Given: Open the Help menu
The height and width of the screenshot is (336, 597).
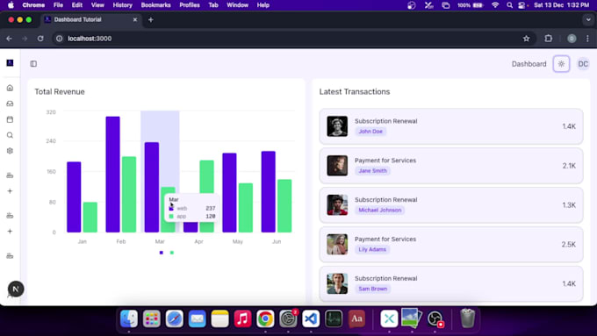Looking at the screenshot, I should (x=263, y=5).
